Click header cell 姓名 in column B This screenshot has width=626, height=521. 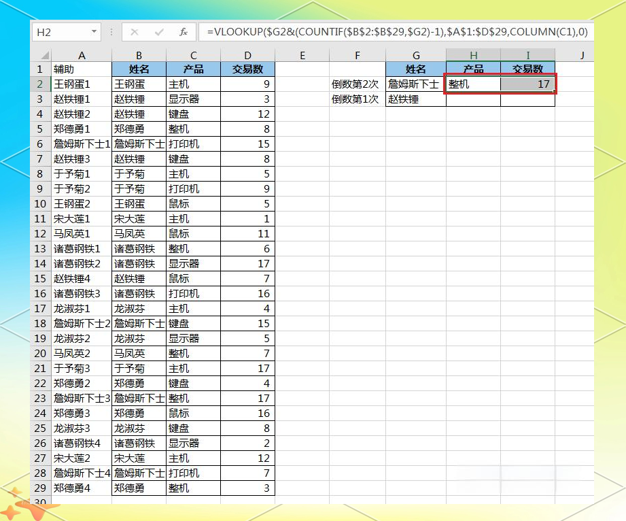[139, 69]
